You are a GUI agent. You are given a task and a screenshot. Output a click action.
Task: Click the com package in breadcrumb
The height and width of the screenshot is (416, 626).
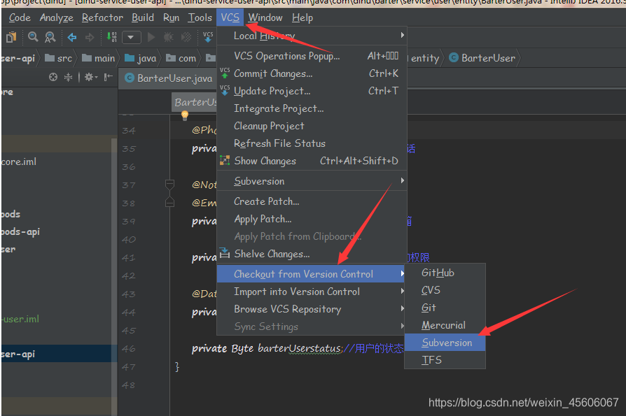click(x=181, y=58)
